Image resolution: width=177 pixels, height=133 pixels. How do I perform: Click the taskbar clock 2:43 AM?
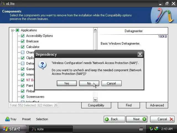pos(167,129)
